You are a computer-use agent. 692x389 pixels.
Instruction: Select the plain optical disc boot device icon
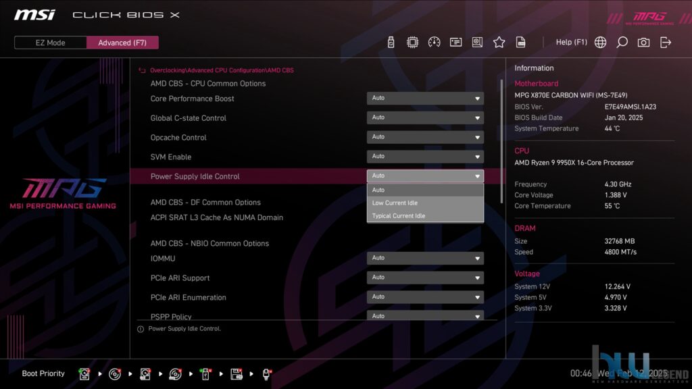tap(115, 374)
